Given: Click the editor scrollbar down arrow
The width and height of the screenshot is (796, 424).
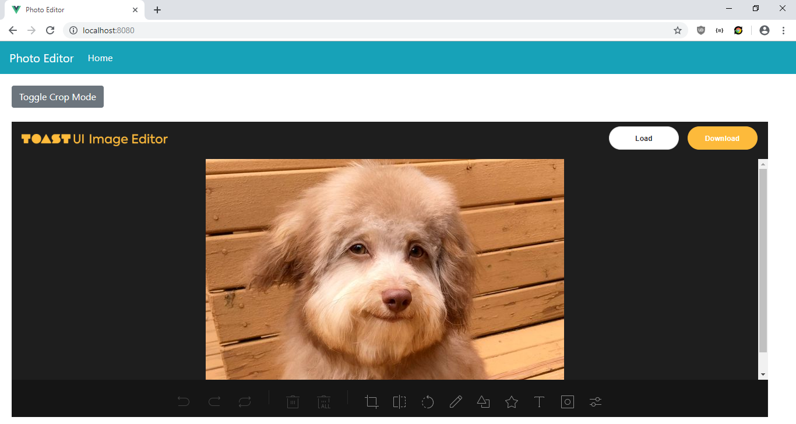Looking at the screenshot, I should click(763, 374).
